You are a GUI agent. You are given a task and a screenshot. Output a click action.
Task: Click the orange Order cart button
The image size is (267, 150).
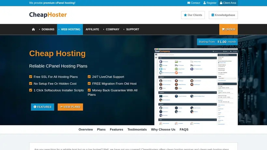(x=229, y=29)
